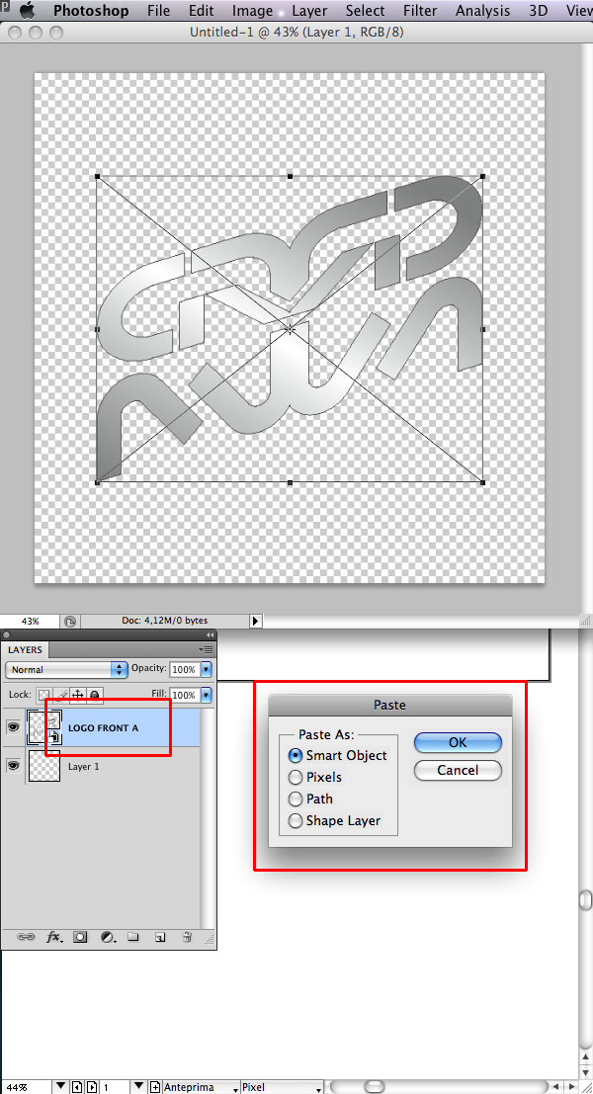
Task: Open the Analysis menu
Action: [x=482, y=11]
